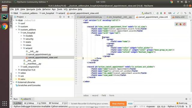Open Python 3.7 interpreter status widget
This screenshot has height=108, width=192.
click(175, 106)
